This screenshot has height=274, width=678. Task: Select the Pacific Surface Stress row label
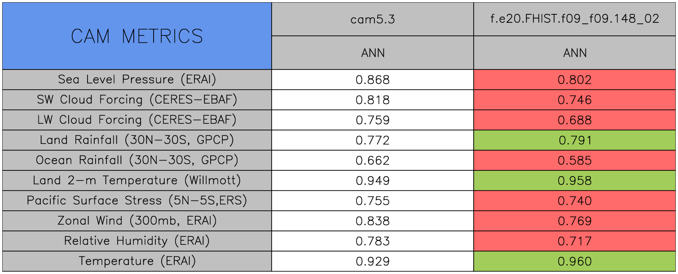(x=137, y=201)
